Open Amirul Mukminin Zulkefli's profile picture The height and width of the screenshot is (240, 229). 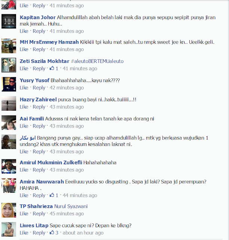(9, 166)
